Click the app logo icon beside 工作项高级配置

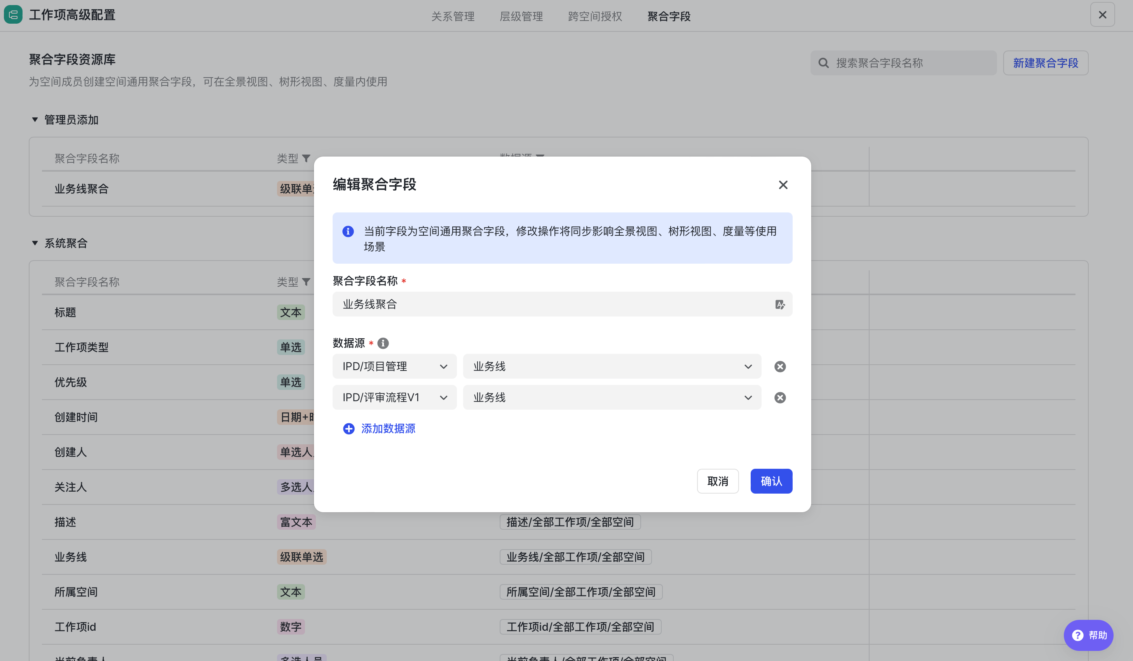click(13, 15)
